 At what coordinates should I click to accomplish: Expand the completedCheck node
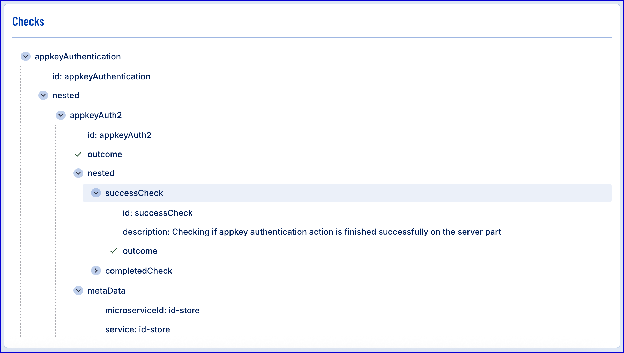tap(96, 271)
